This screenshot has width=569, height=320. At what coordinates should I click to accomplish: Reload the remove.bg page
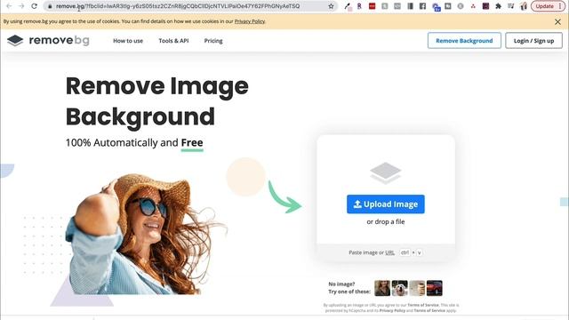[x=34, y=6]
